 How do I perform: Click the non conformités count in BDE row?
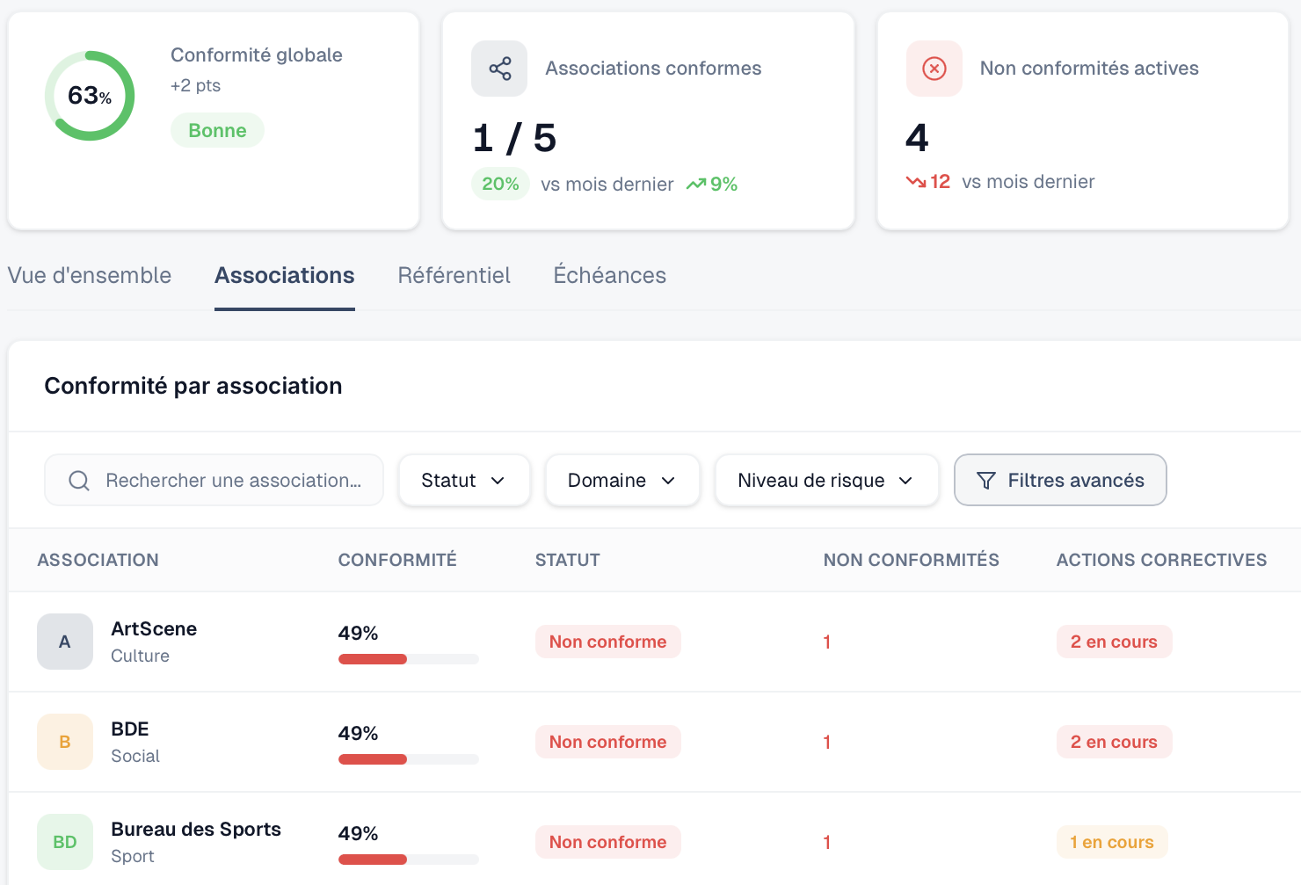click(x=827, y=742)
